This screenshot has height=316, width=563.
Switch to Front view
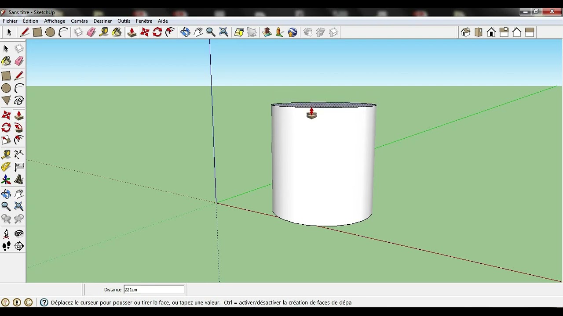tap(491, 32)
